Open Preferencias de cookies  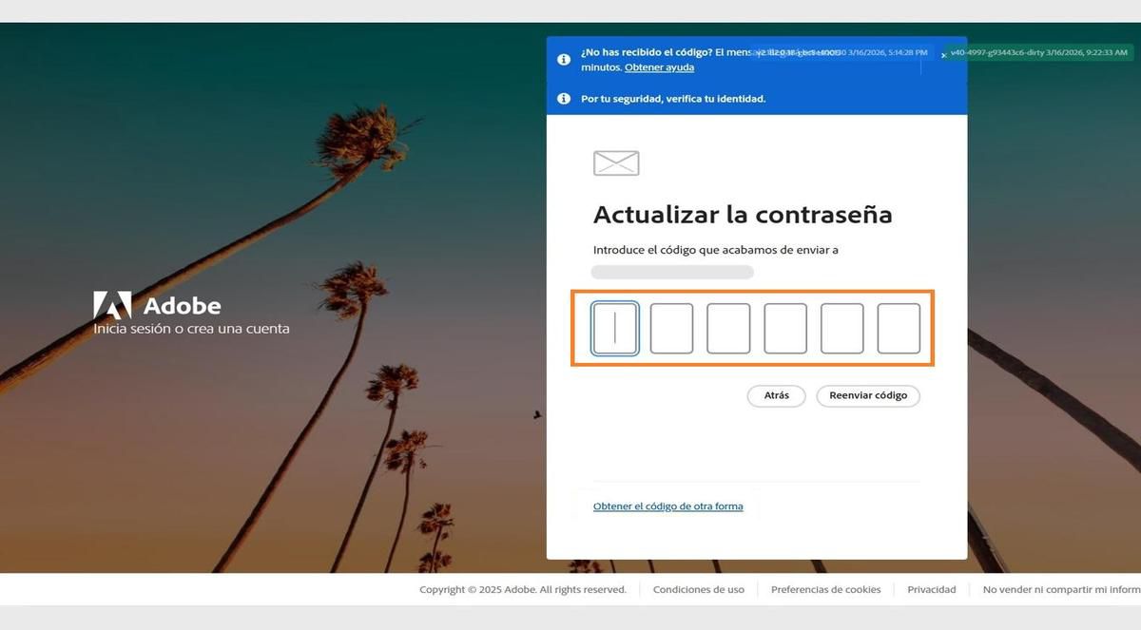pyautogui.click(x=824, y=589)
